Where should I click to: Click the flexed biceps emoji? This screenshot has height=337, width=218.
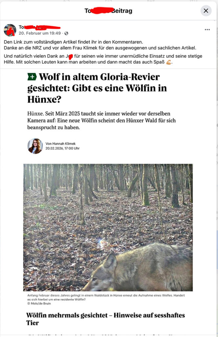[169, 62]
